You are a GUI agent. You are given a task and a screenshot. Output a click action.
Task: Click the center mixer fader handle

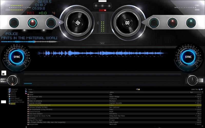(98, 23)
